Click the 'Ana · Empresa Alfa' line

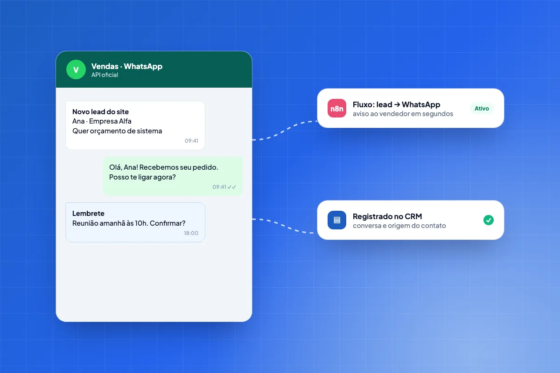pyautogui.click(x=102, y=121)
